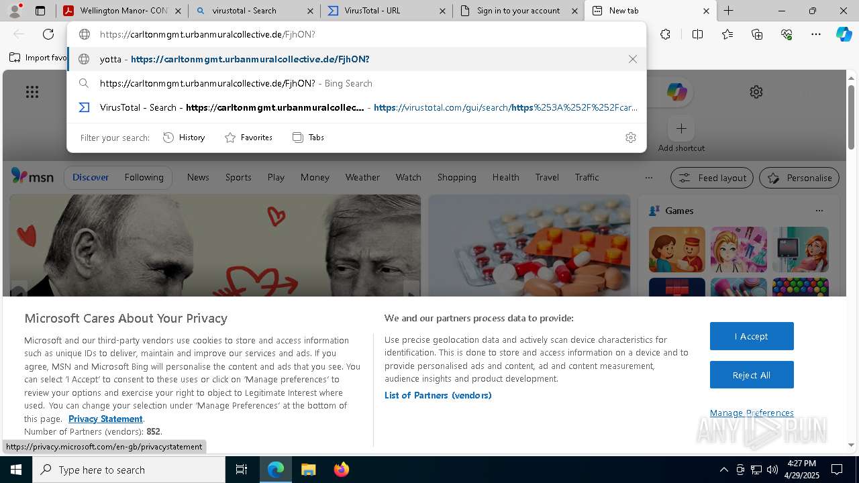Open the Import favorites bookmark item

point(38,58)
